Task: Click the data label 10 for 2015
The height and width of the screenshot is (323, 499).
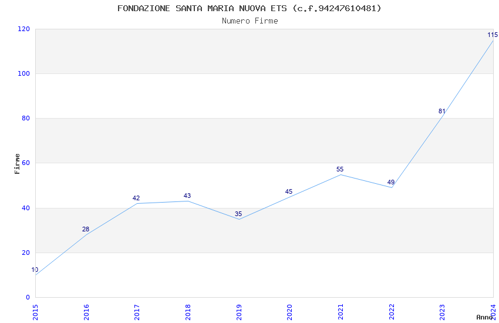Action: click(x=35, y=270)
